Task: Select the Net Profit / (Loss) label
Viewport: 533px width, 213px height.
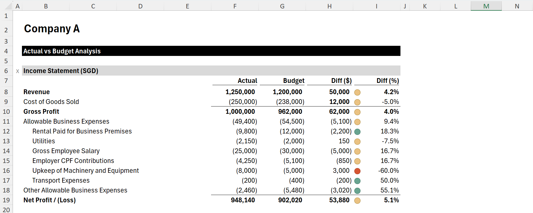Action: 50,200
